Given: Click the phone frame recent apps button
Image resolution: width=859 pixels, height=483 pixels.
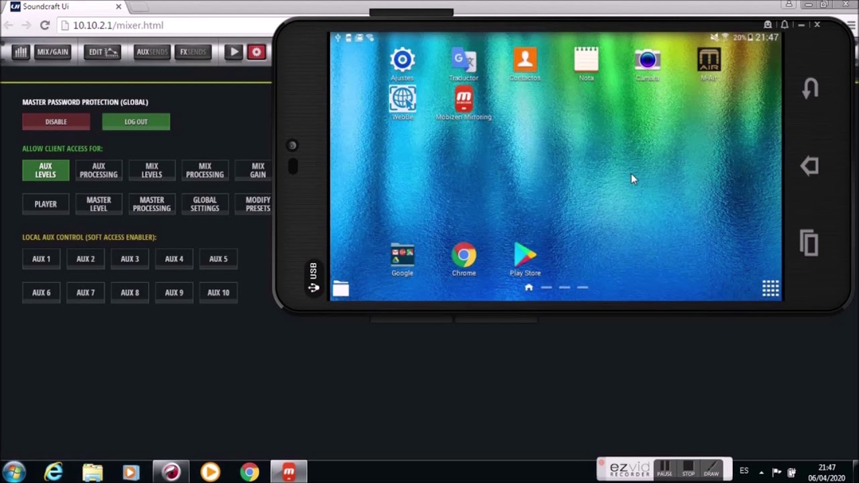Looking at the screenshot, I should 809,242.
